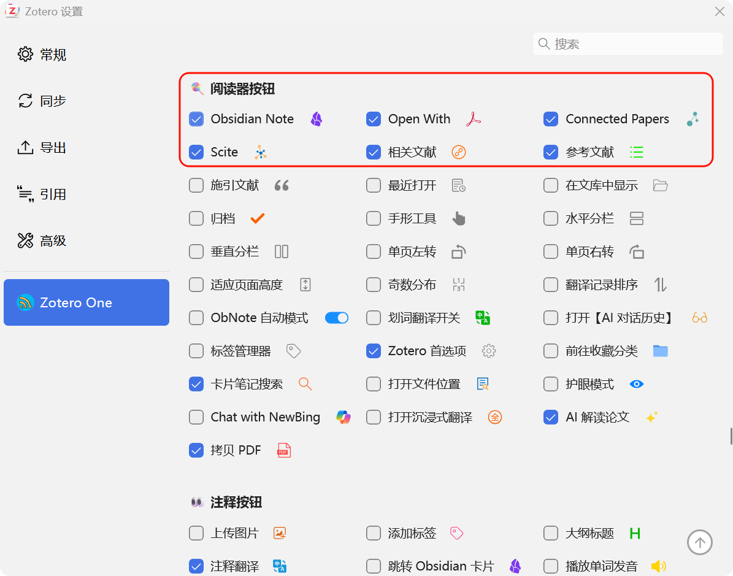Click the 单页左转 rotate-left icon

coord(459,252)
